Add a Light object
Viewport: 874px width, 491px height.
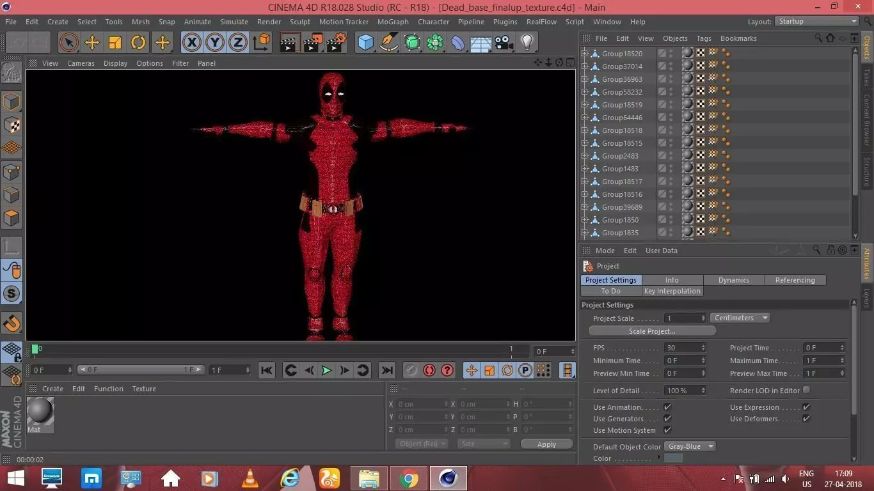527,43
